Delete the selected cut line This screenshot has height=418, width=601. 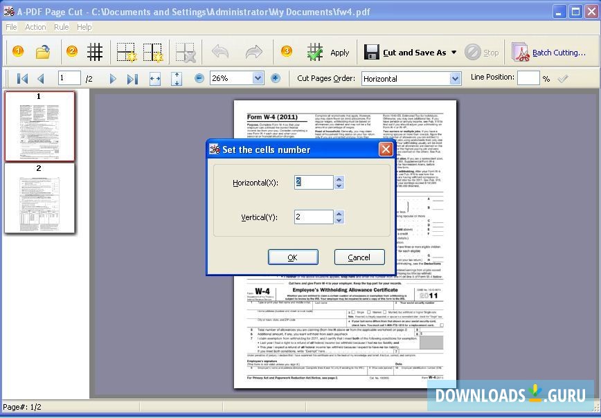(186, 52)
